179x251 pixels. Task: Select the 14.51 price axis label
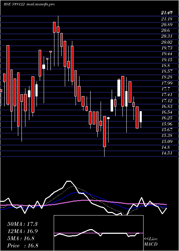pos(166,153)
